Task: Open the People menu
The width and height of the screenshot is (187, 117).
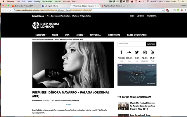Action: (58, 1)
